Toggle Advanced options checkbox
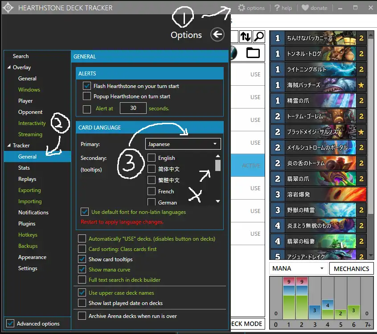377x334 pixels. (10, 323)
